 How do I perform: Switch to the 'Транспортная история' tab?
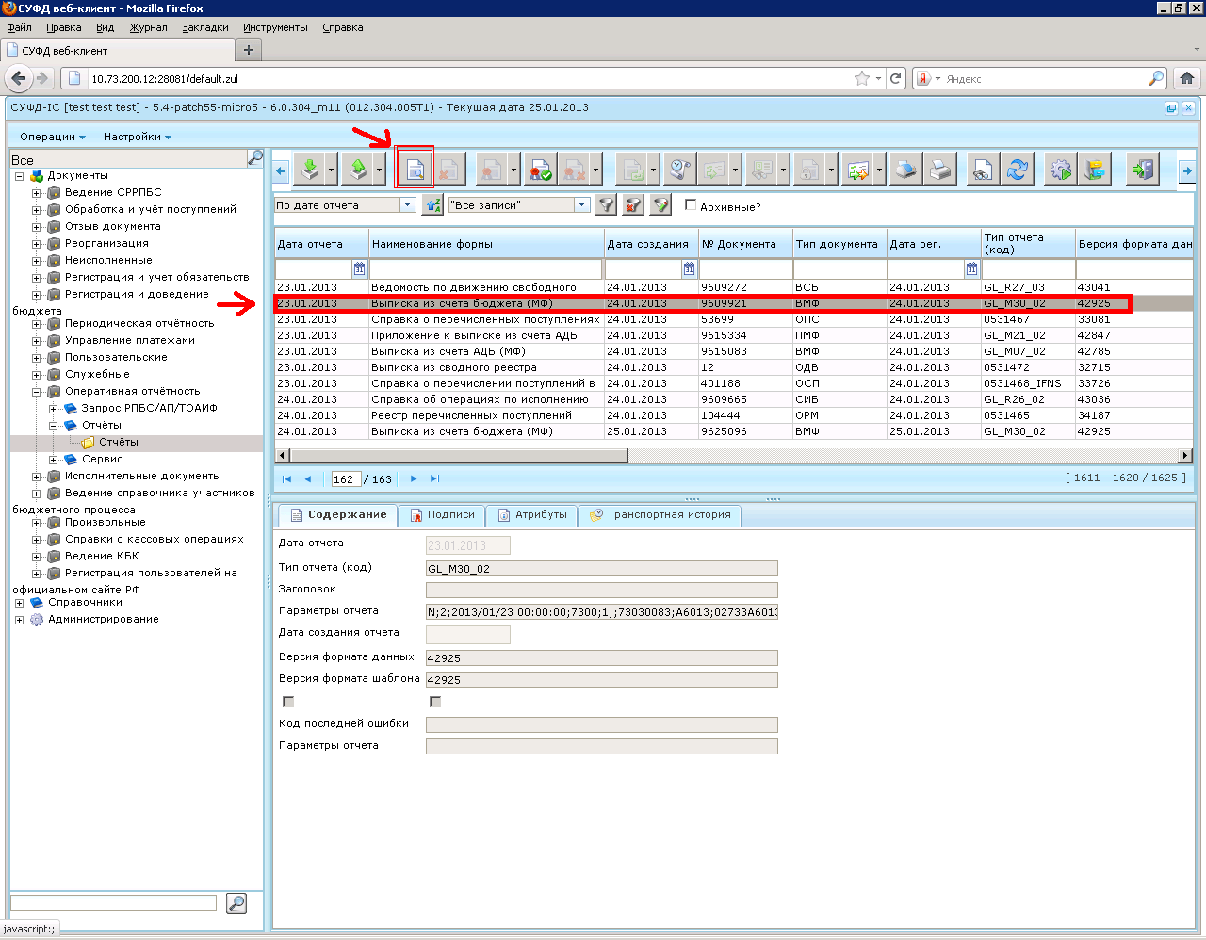click(x=660, y=515)
